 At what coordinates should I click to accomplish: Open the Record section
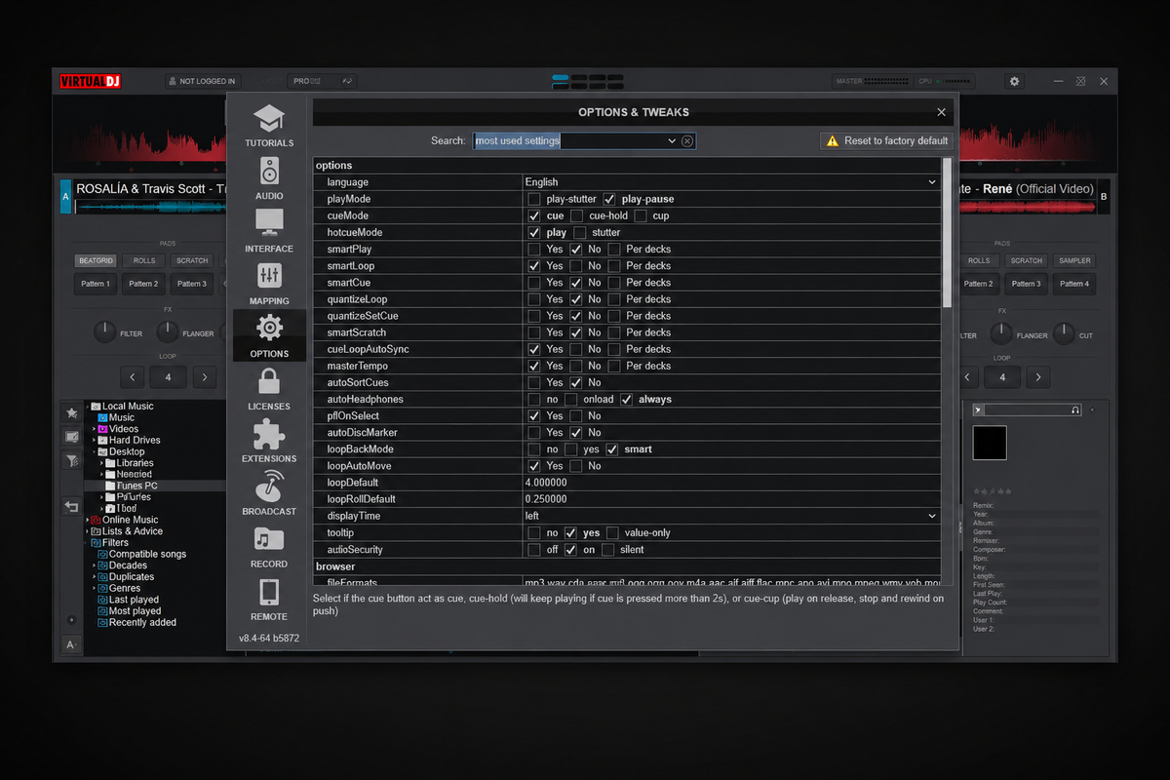pyautogui.click(x=269, y=547)
